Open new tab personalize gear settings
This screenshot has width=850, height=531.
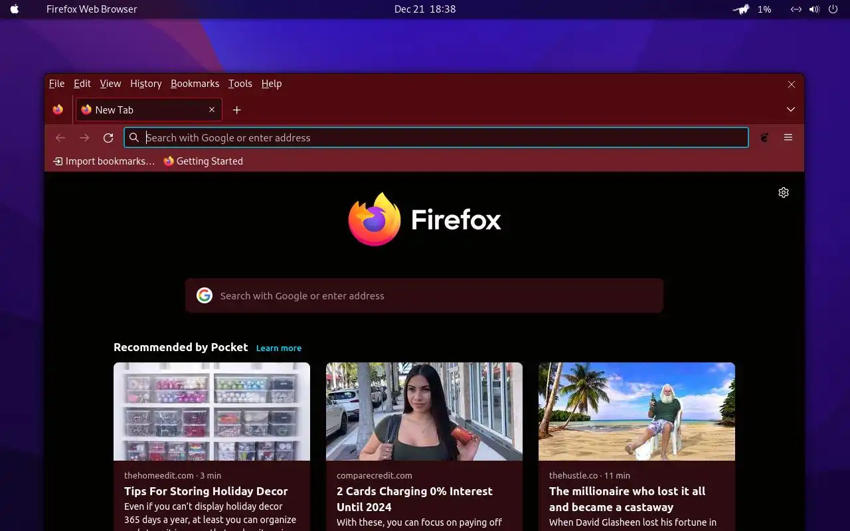point(784,192)
